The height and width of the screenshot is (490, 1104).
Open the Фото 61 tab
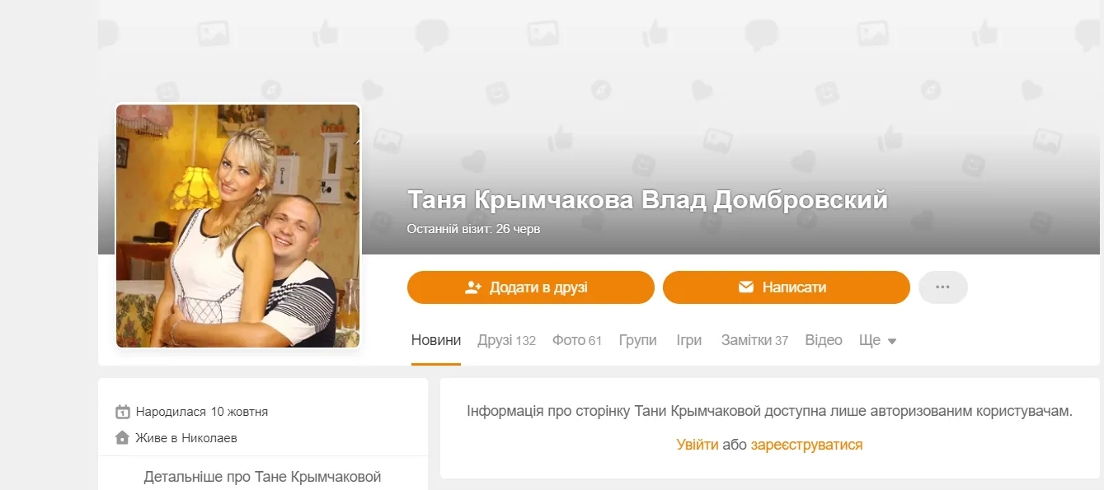[x=577, y=340]
